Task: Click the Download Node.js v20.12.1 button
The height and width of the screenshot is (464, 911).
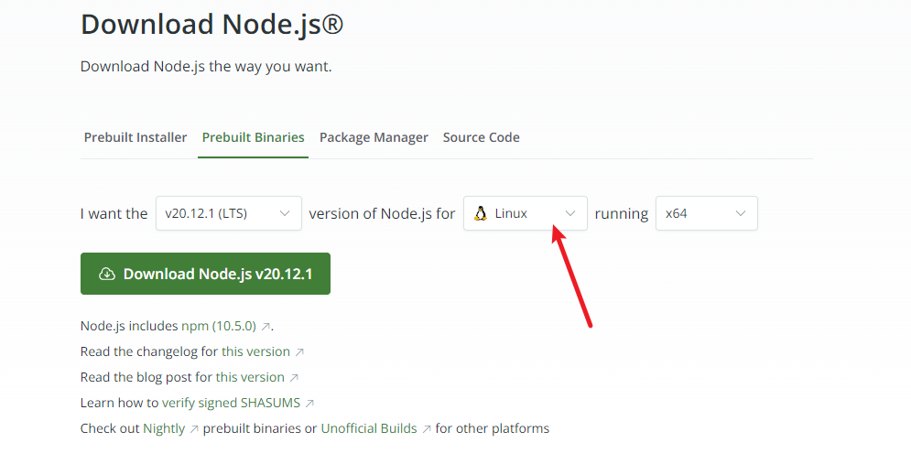Action: (205, 274)
